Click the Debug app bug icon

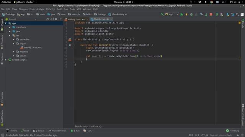click(x=191, y=14)
